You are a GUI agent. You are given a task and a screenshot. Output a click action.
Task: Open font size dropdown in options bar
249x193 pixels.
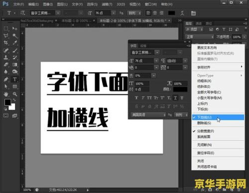coord(114,13)
